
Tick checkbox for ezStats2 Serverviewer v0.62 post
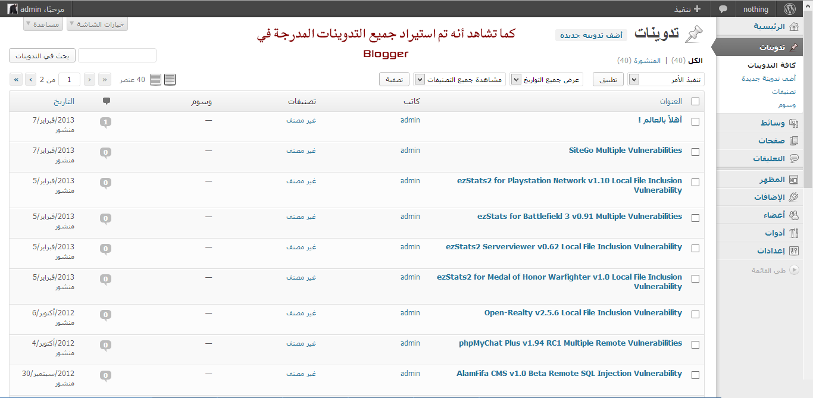click(x=695, y=248)
